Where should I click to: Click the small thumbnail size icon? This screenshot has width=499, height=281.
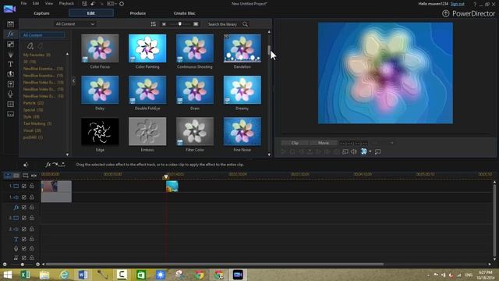click(164, 24)
